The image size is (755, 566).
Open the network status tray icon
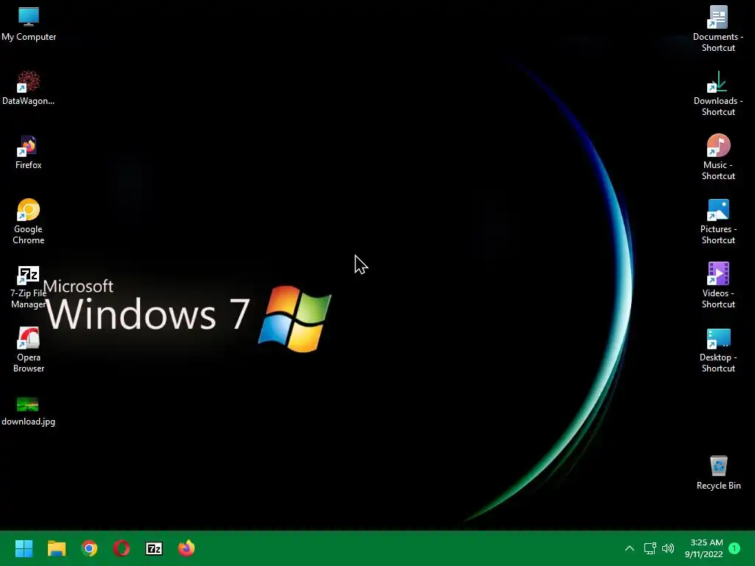click(650, 548)
